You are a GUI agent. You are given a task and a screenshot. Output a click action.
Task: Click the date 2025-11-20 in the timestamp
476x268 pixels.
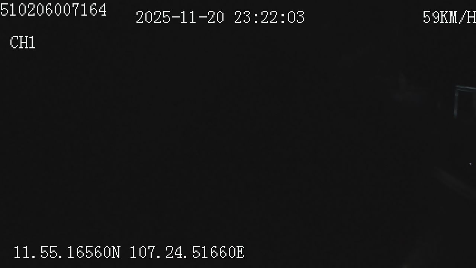(x=180, y=17)
